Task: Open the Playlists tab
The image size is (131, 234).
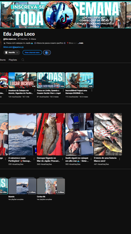Action: [13, 60]
